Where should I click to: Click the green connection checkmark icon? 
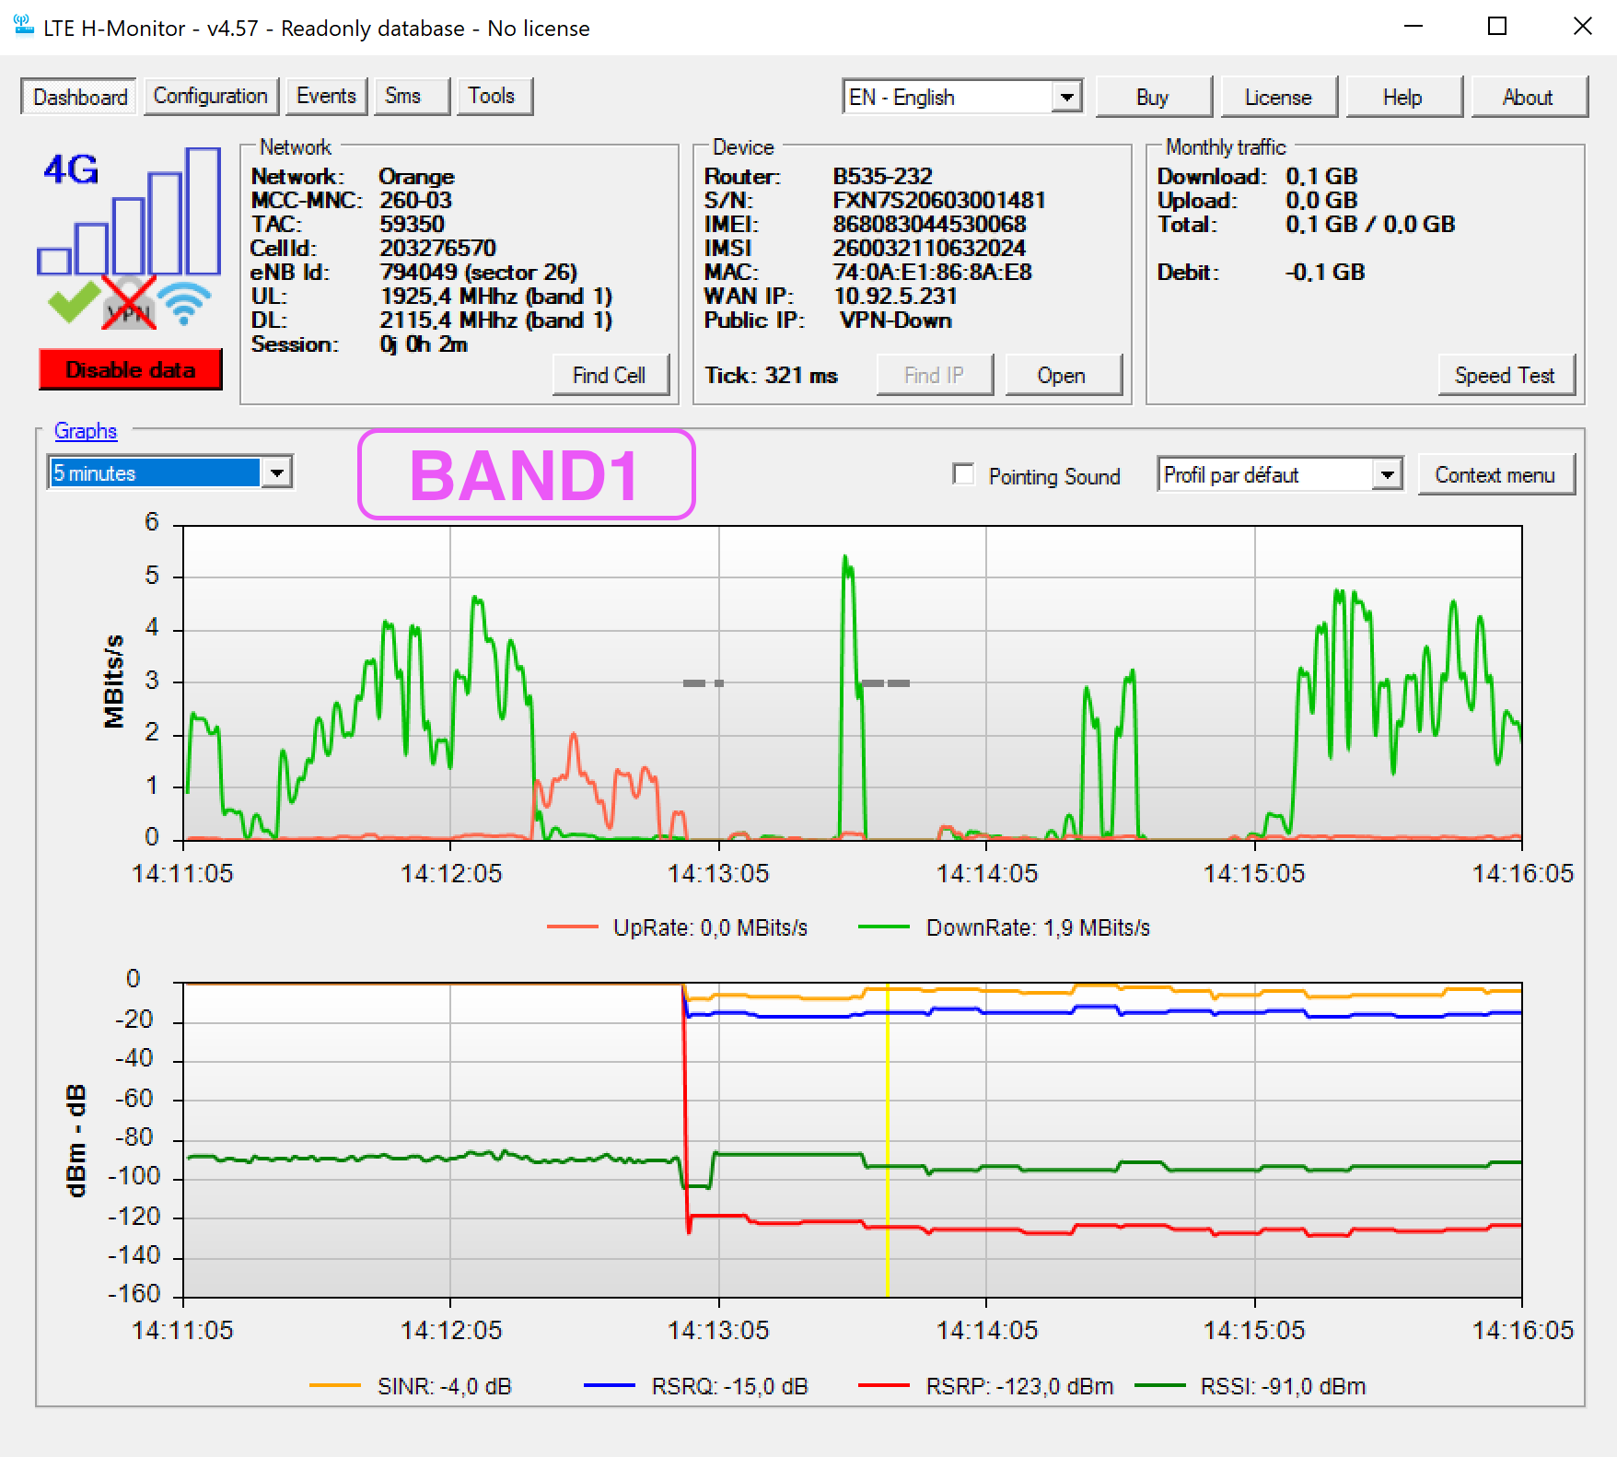[74, 302]
